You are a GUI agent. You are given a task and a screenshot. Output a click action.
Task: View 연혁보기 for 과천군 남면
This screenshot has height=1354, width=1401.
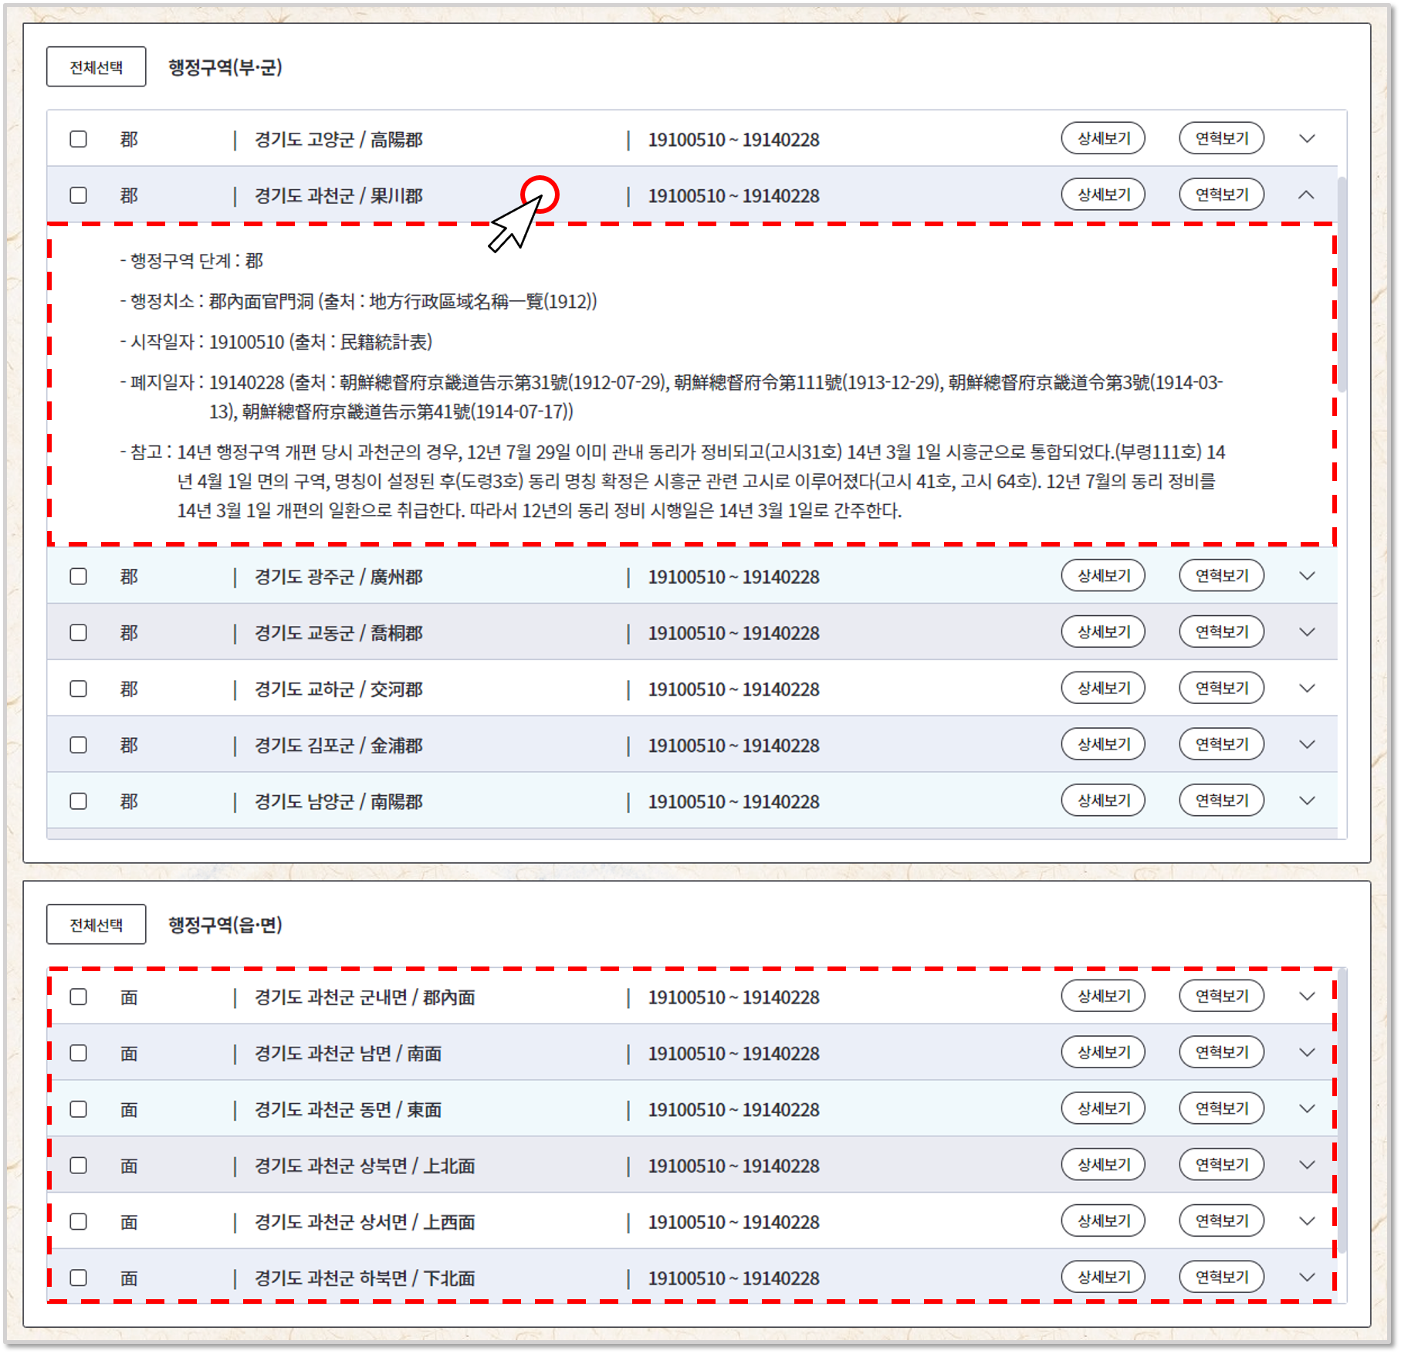[1222, 1052]
